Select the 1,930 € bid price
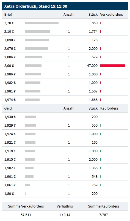The width and height of the screenshot is (130, 221). 10,117
